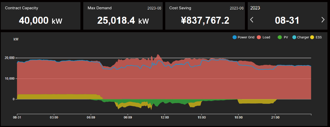330x127 pixels.
Task: Click the 12:00 mark on time axis
Action: tap(165, 117)
